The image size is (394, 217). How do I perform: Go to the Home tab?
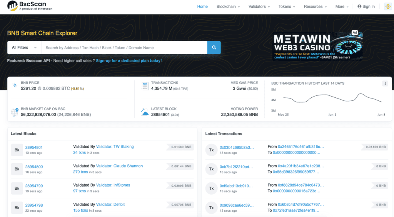click(202, 7)
